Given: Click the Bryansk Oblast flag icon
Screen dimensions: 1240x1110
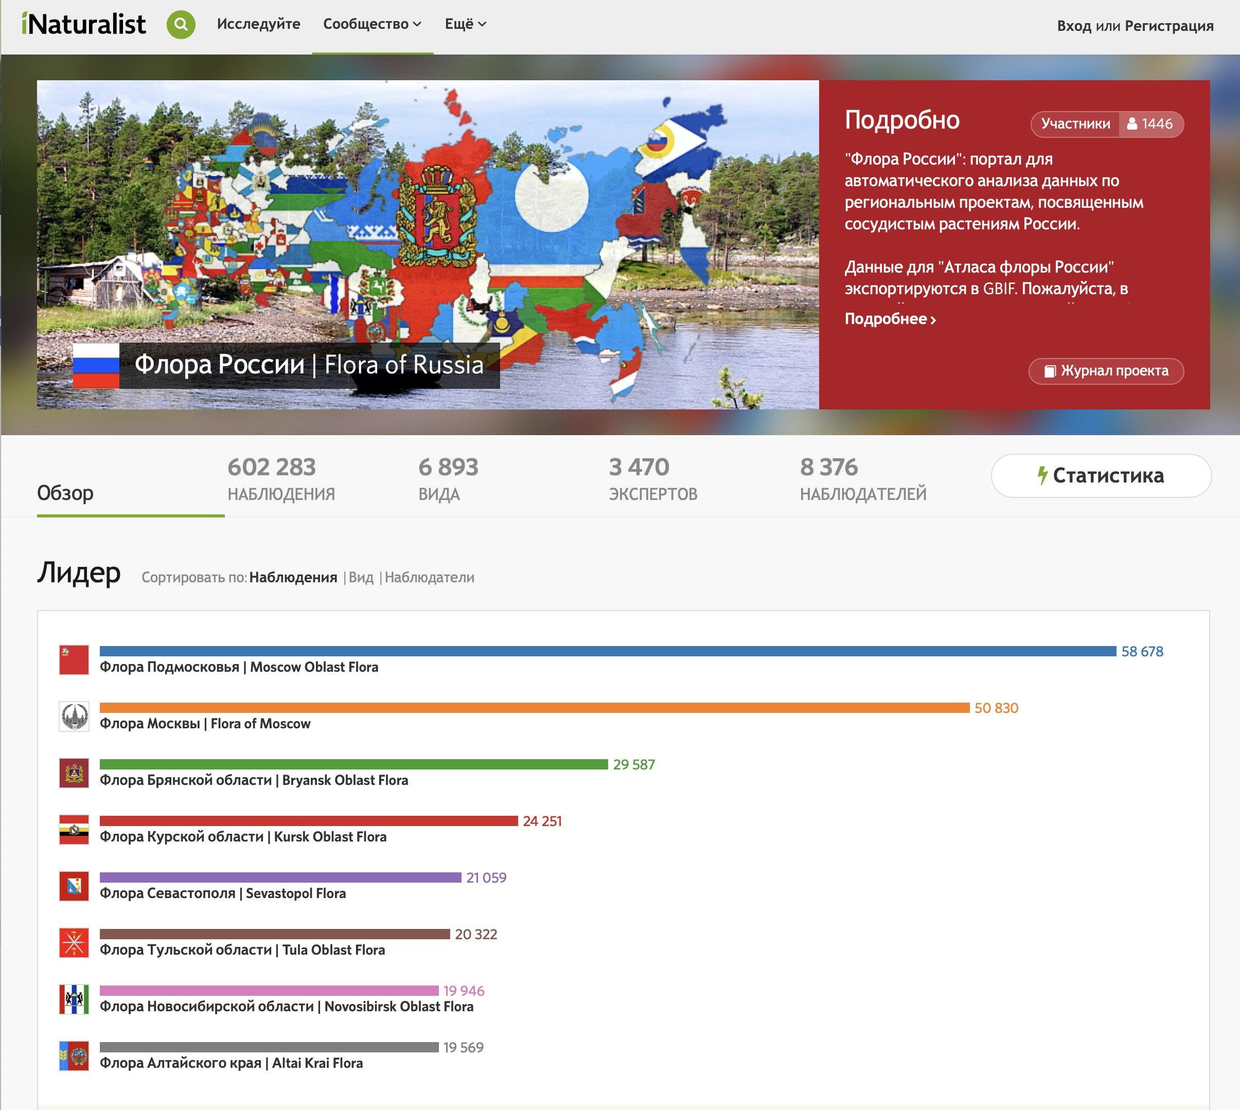Looking at the screenshot, I should tap(74, 773).
